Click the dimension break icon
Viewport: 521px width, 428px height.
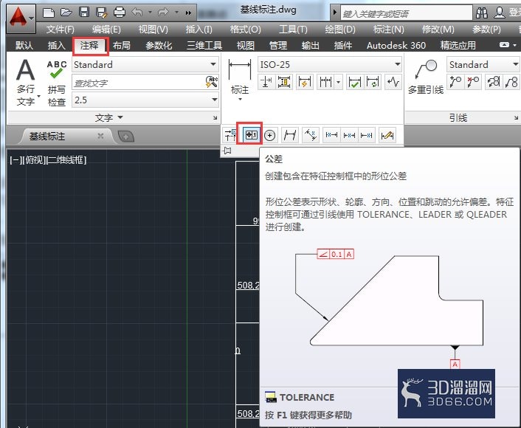pos(266,82)
